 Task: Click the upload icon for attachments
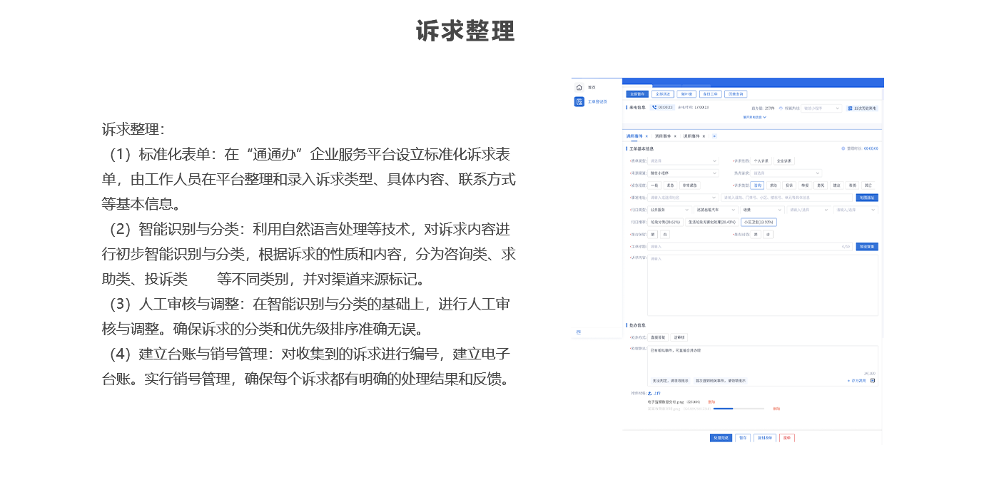[649, 393]
